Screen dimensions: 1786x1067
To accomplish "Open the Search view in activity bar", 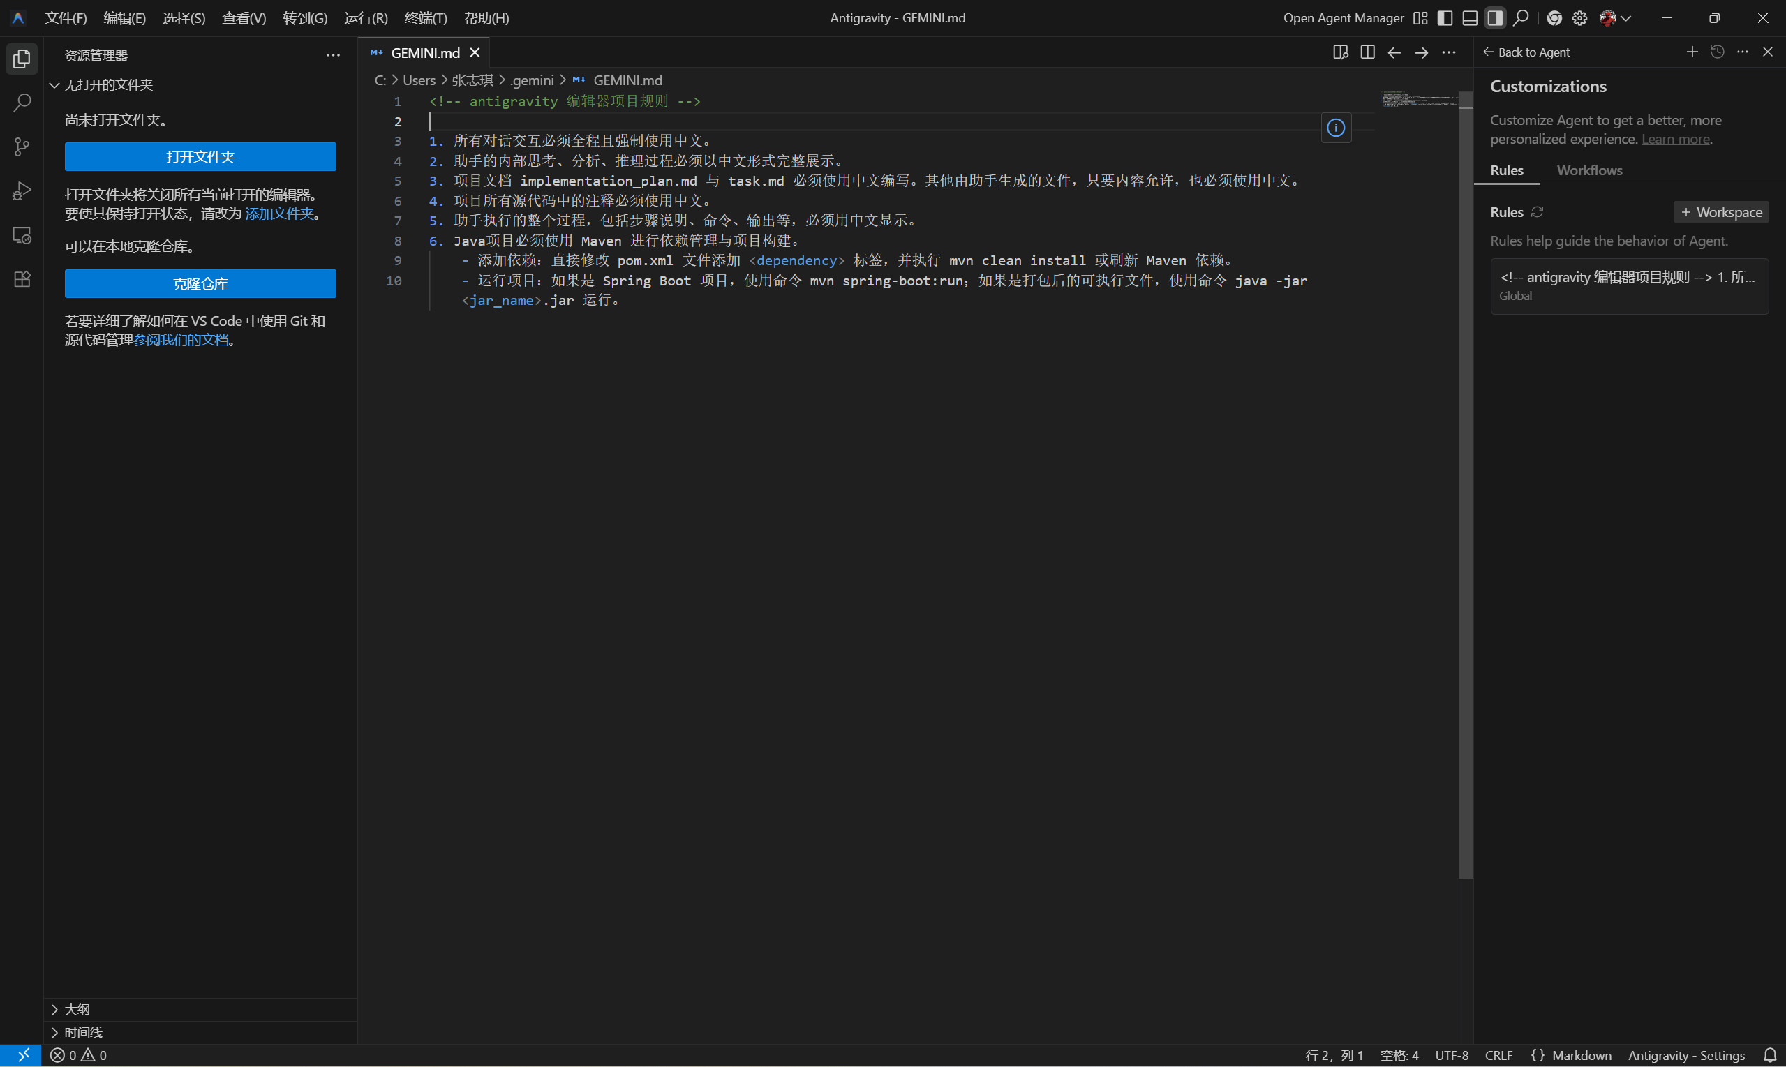I will 22,103.
